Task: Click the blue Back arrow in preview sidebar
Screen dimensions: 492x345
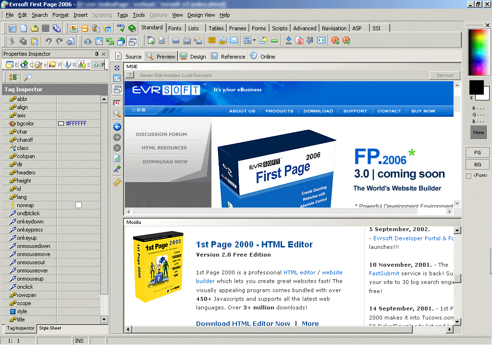Action: [x=117, y=127]
